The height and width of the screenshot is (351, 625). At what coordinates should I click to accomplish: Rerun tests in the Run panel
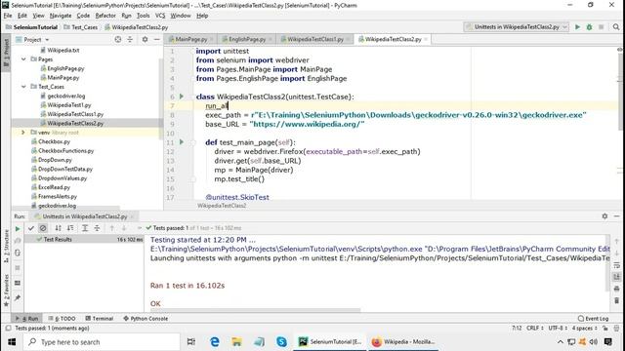click(x=18, y=228)
